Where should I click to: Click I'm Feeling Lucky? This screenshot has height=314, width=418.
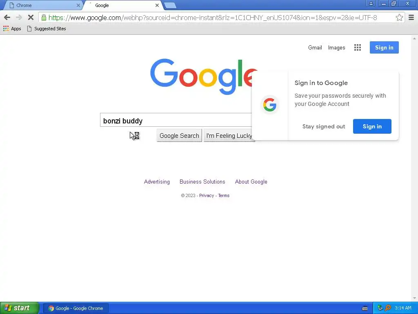tap(229, 136)
